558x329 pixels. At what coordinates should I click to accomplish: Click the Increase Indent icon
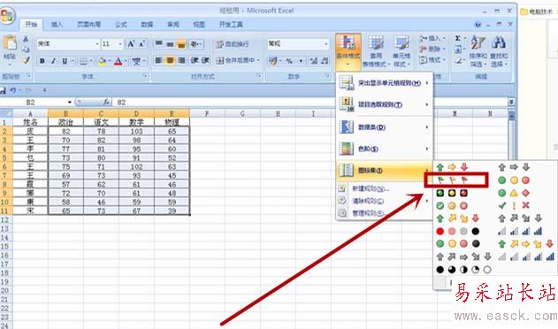pyautogui.click(x=206, y=60)
